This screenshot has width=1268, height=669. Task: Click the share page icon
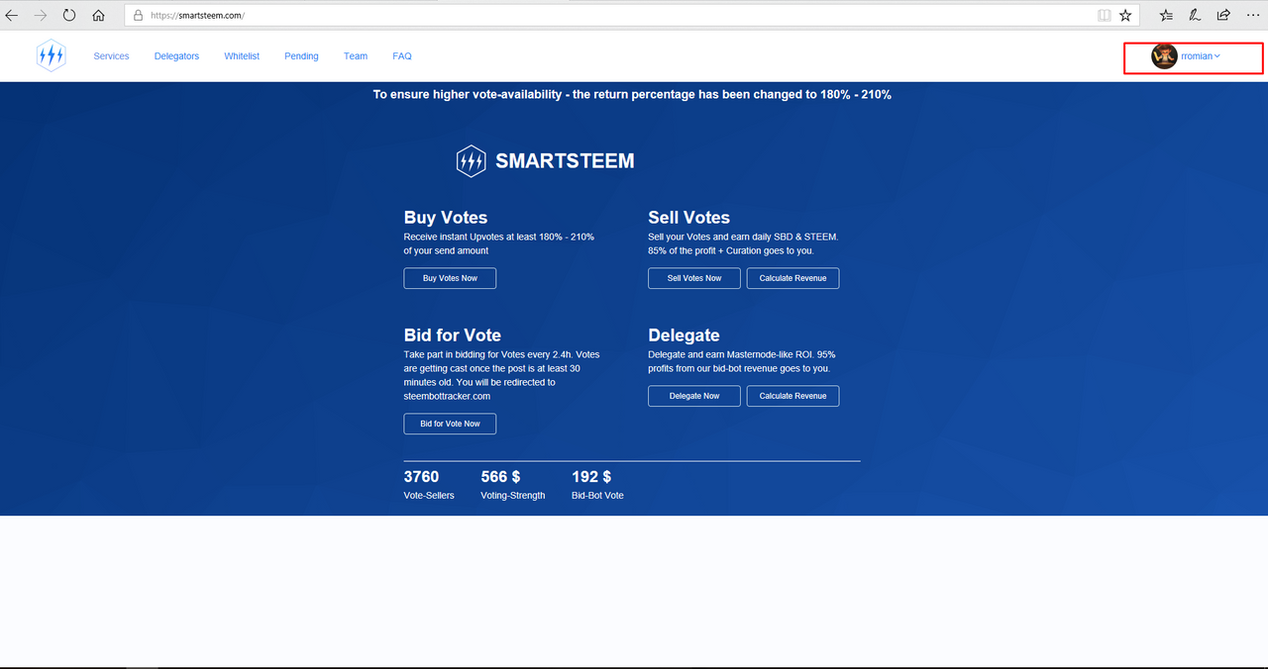click(x=1223, y=16)
